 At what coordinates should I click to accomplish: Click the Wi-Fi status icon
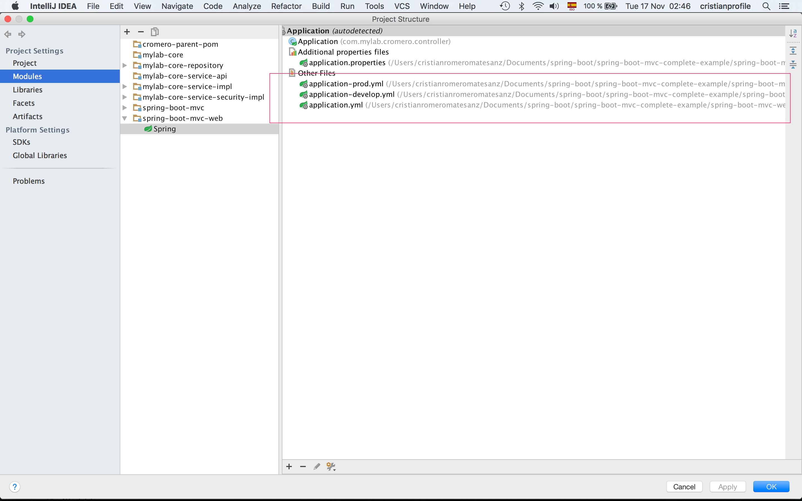(x=538, y=6)
